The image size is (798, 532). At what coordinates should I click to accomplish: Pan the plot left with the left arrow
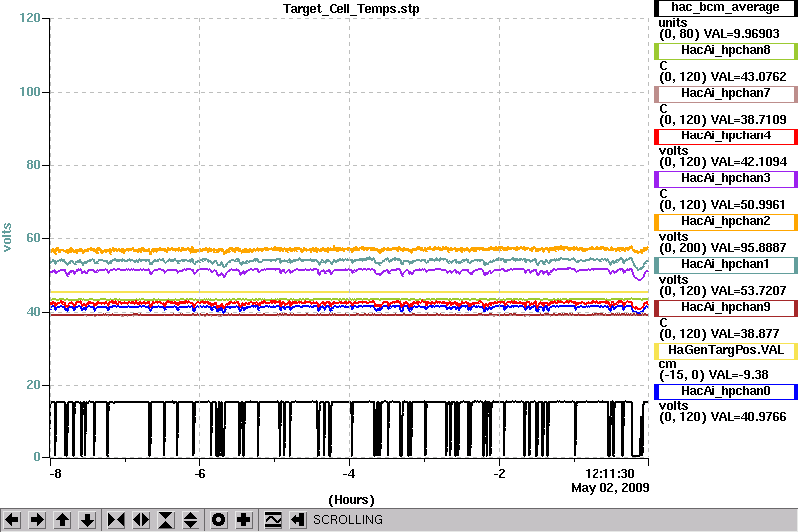point(12,520)
